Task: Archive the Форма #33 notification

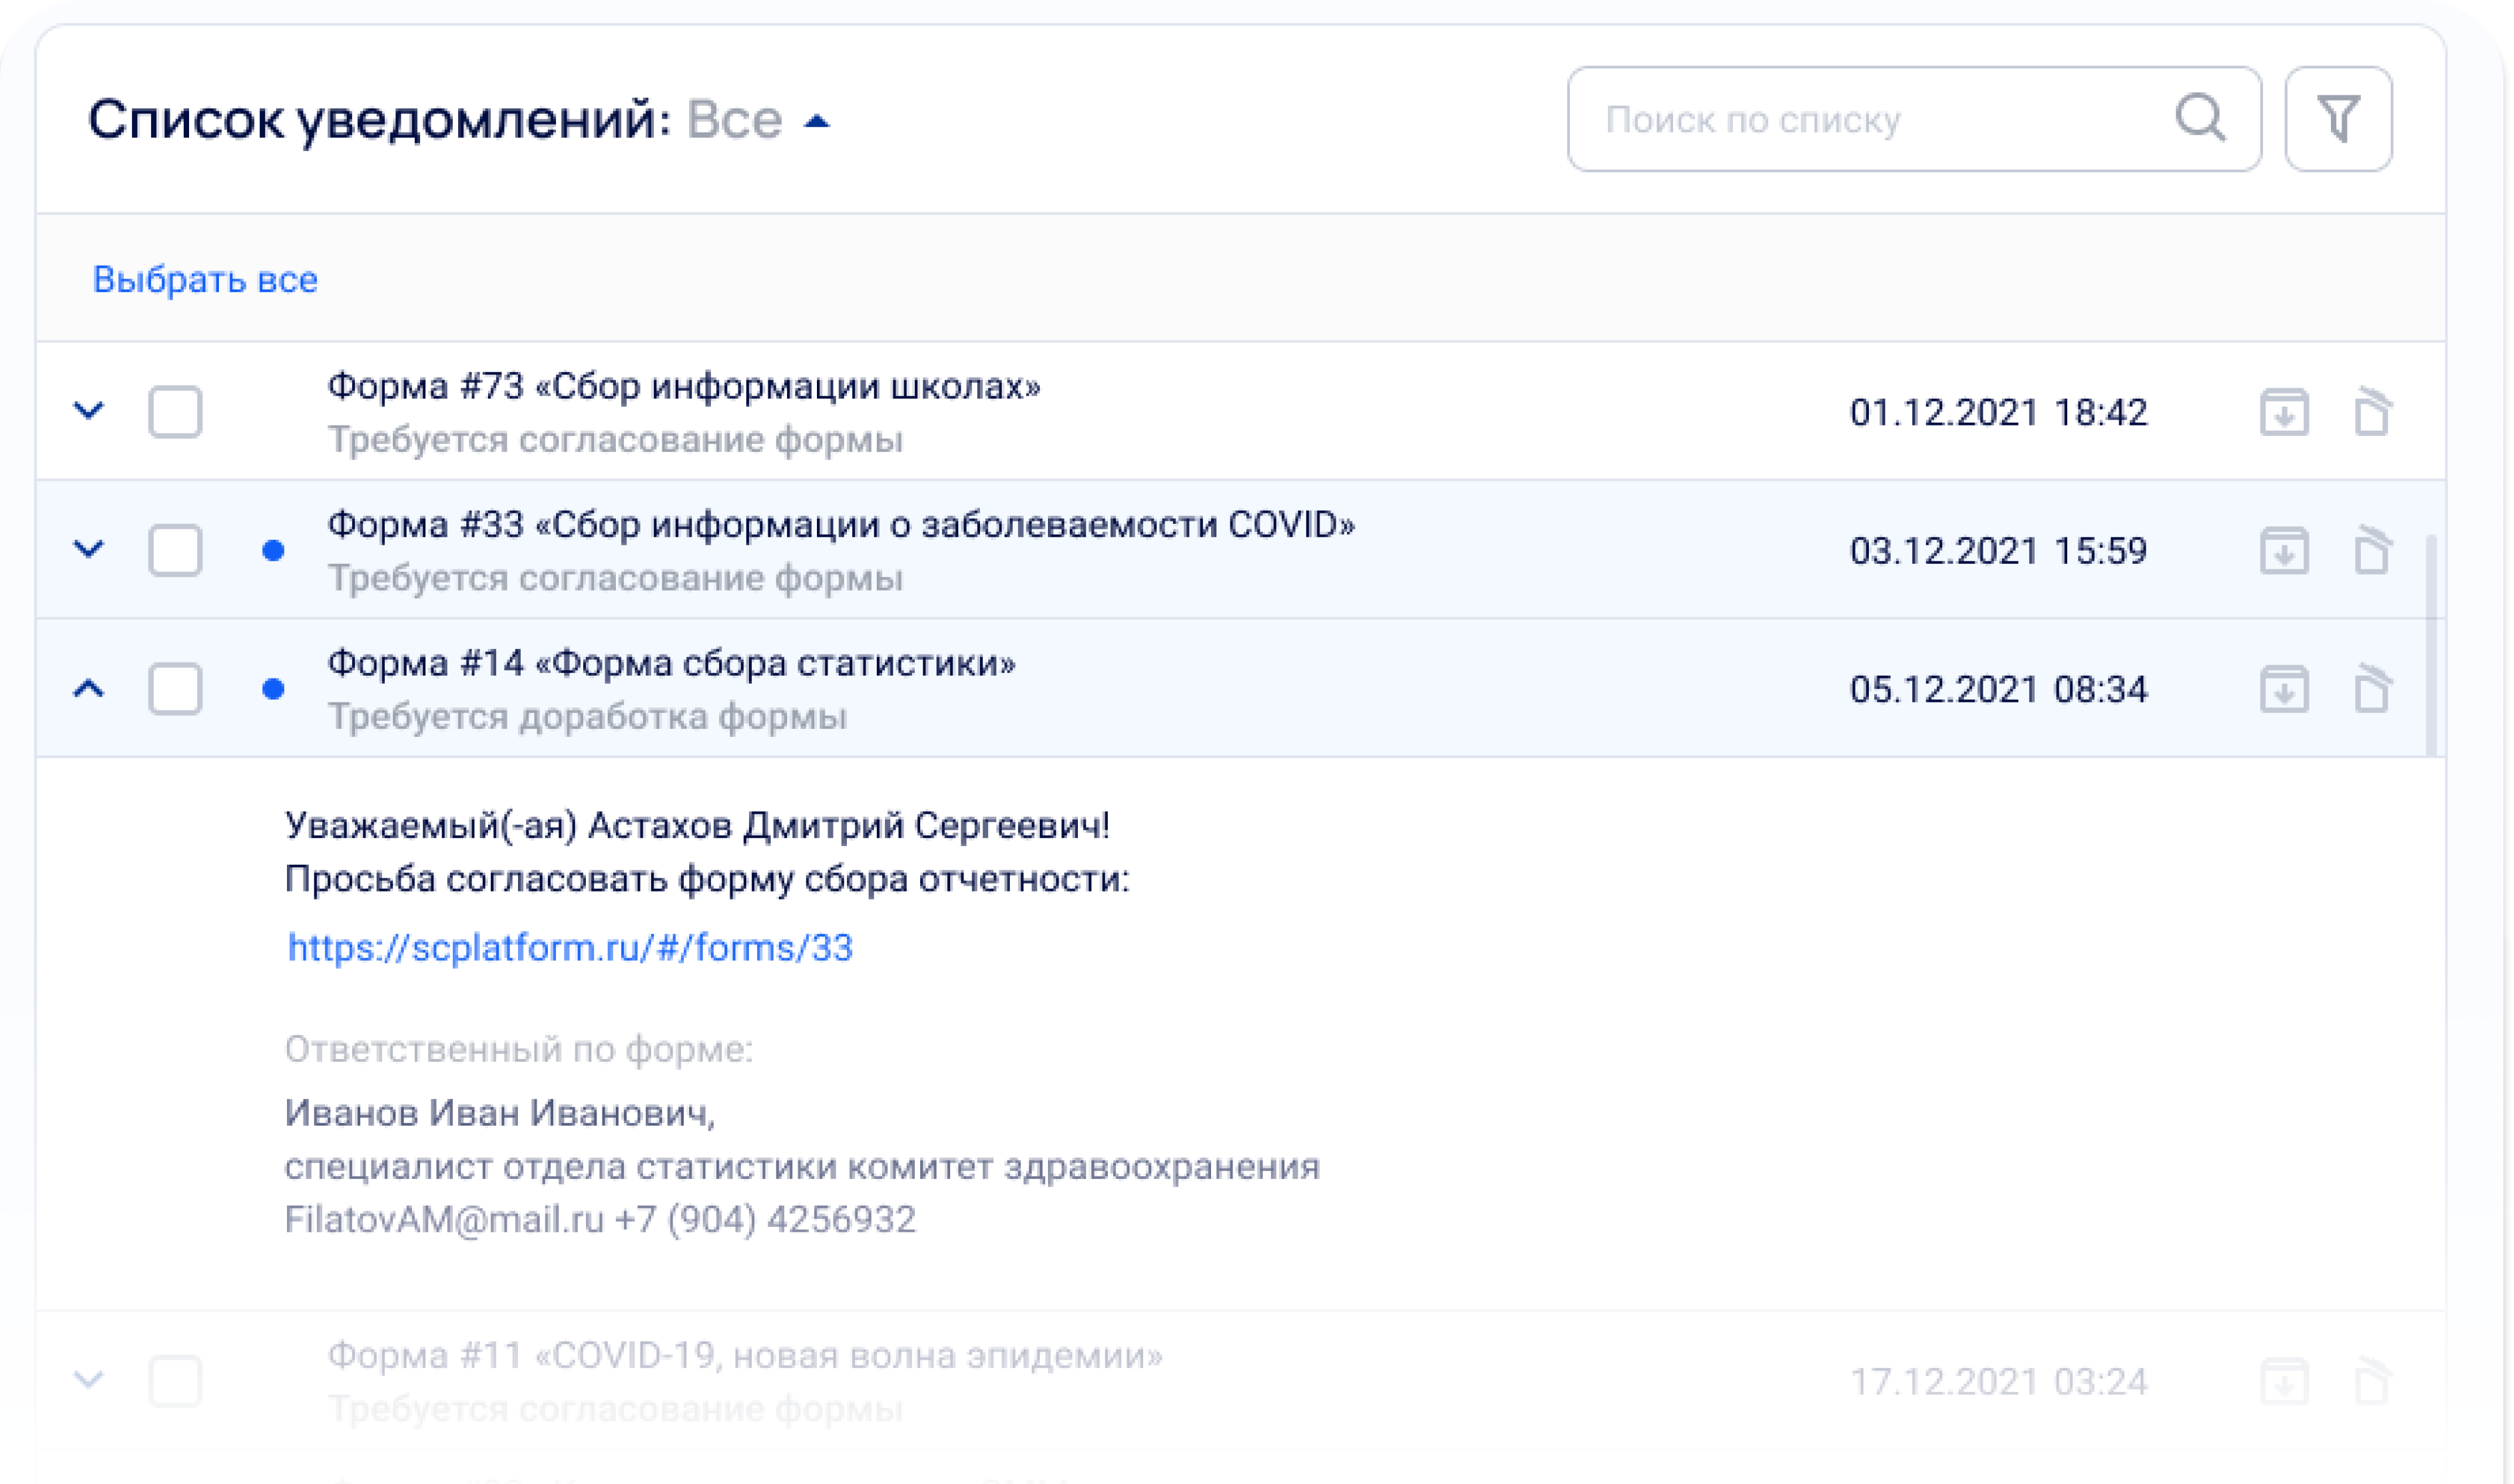Action: click(x=2285, y=550)
